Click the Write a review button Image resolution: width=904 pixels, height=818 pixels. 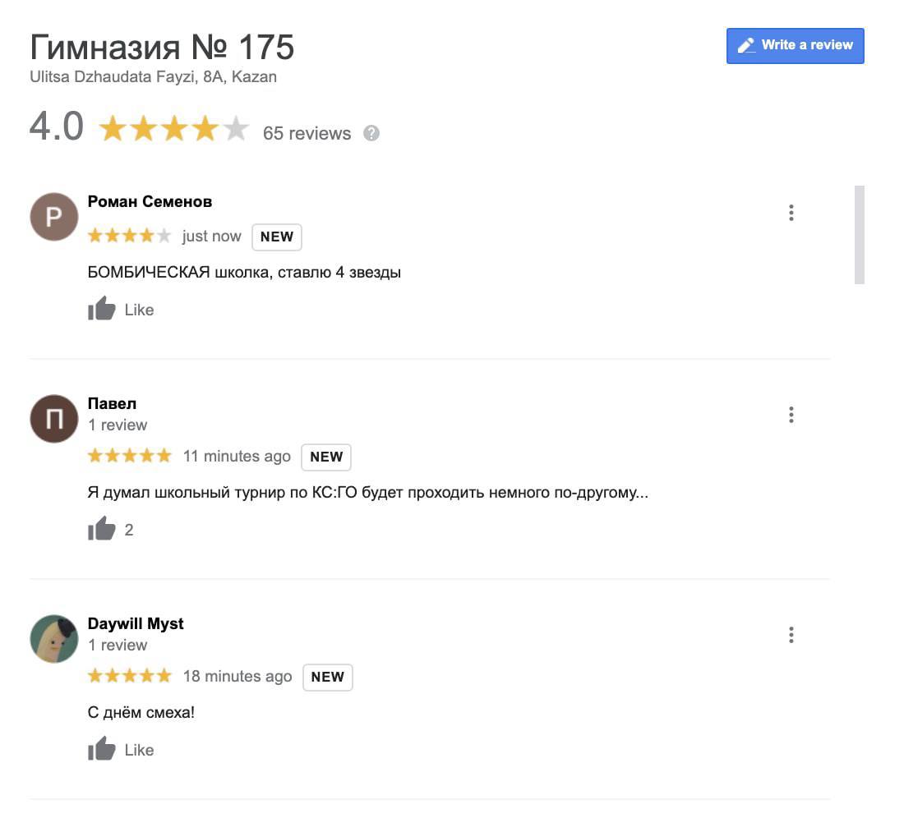795,45
